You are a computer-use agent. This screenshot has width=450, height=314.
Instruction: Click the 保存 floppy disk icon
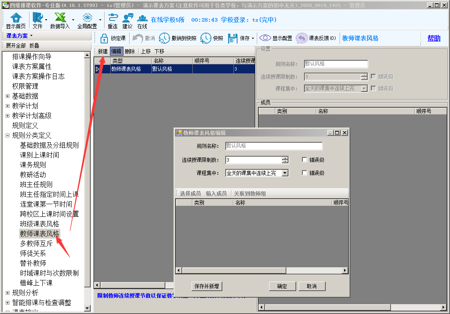coord(233,38)
